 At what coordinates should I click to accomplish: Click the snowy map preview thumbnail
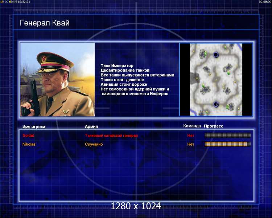[216, 80]
